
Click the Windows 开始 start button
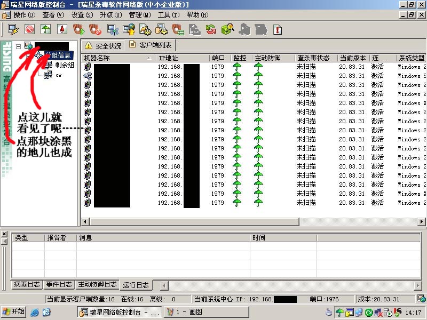coord(14,312)
